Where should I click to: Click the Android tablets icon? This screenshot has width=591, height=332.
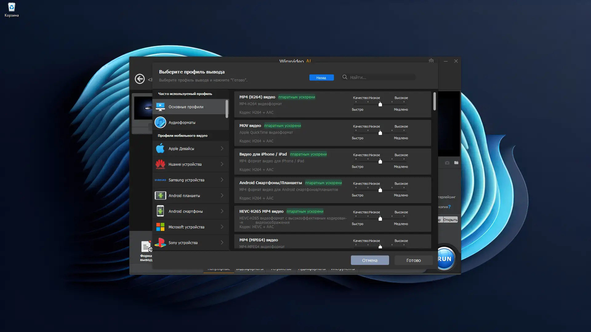(x=160, y=196)
